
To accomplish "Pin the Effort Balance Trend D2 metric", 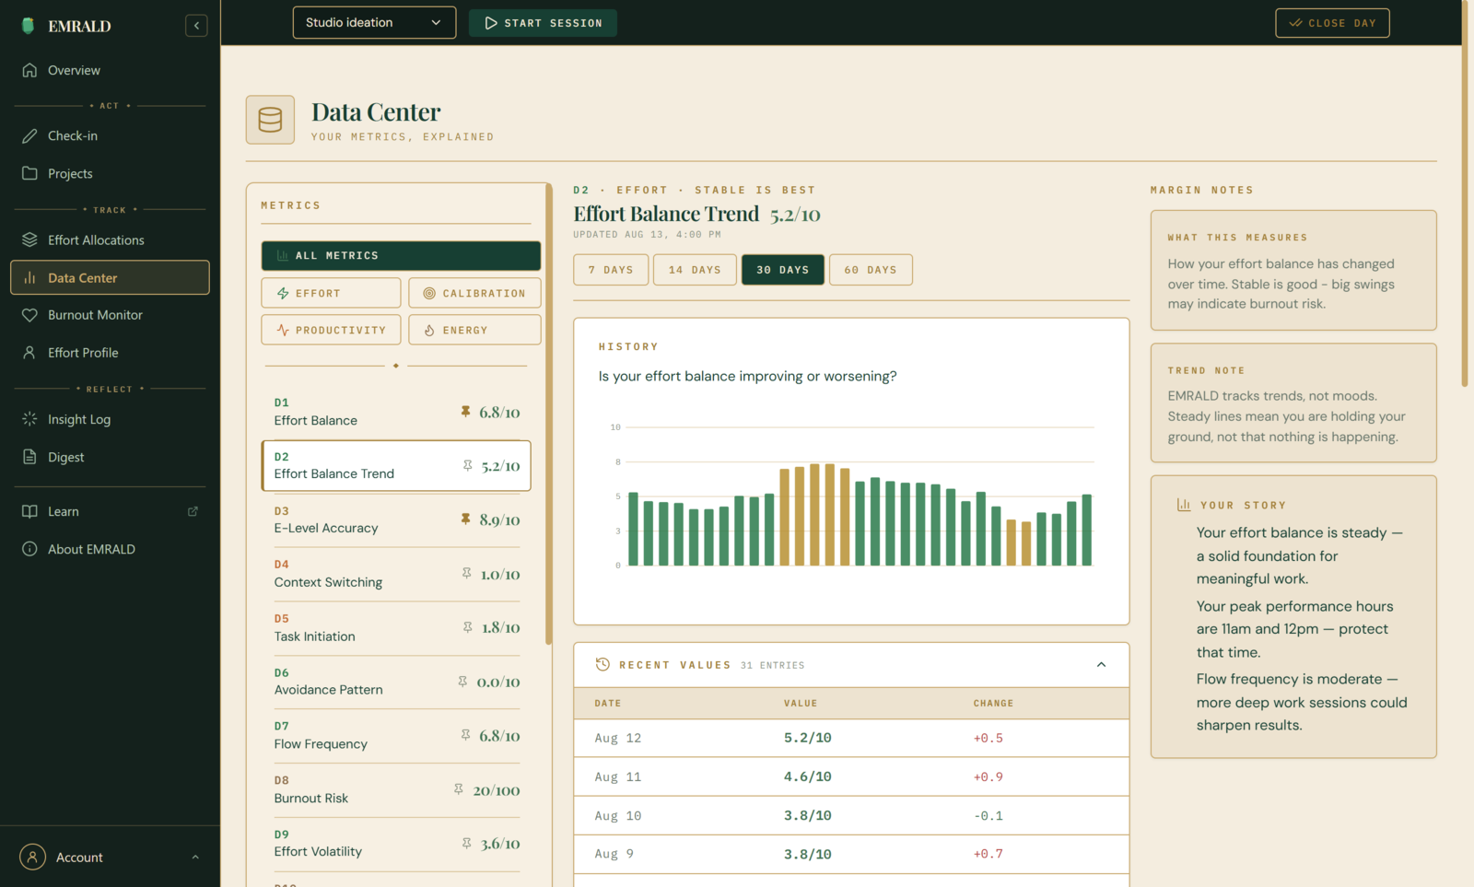I will (x=468, y=466).
